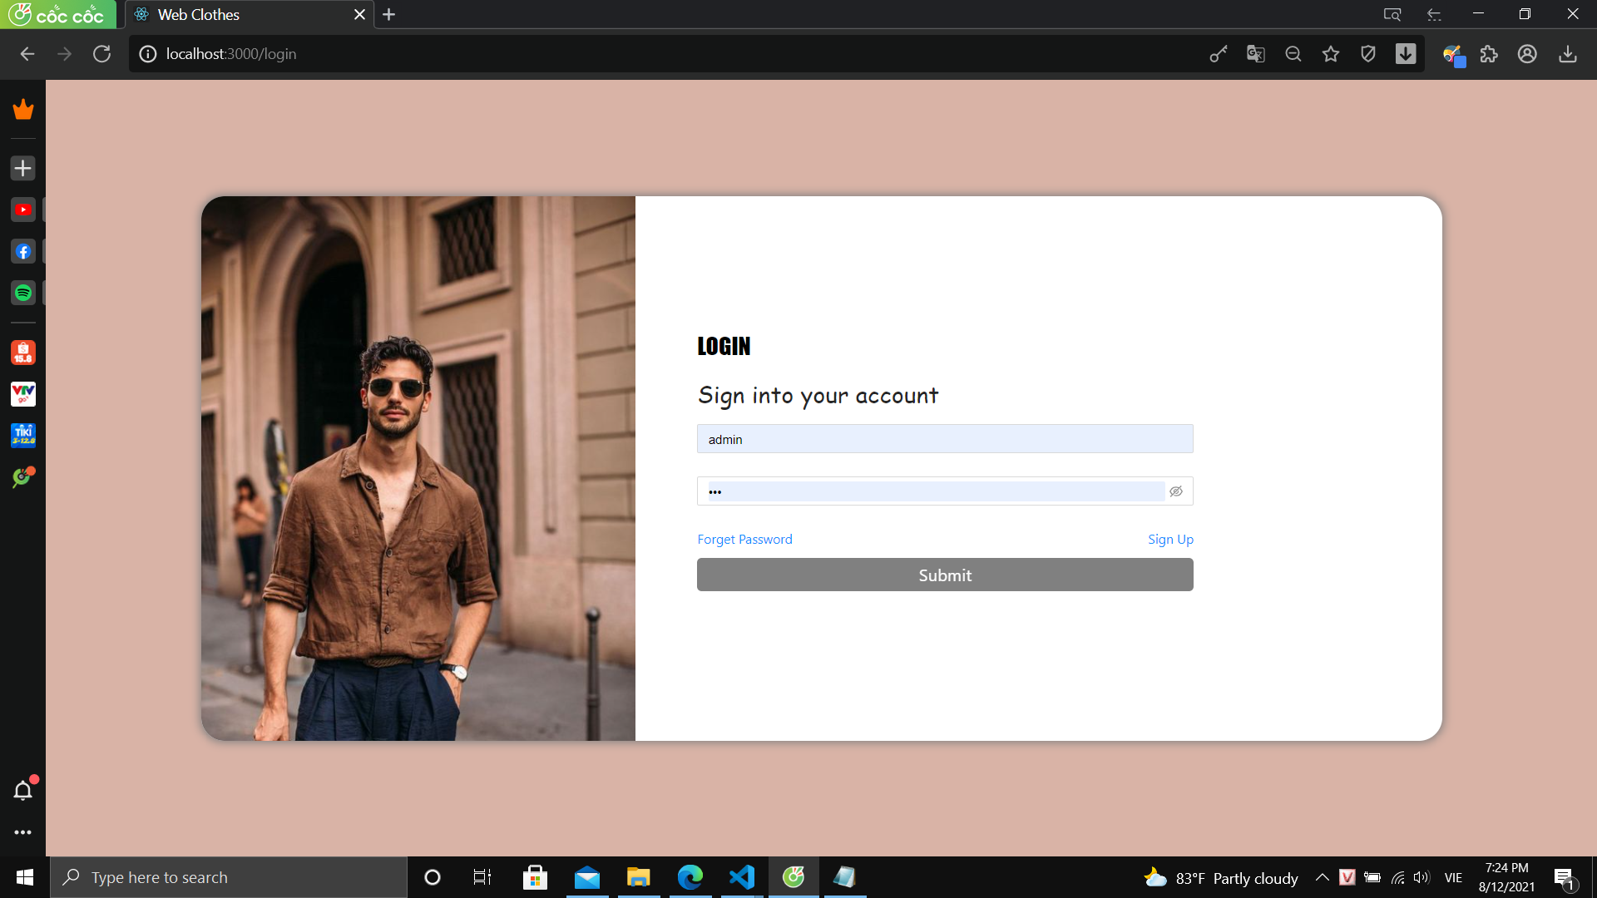Image resolution: width=1597 pixels, height=898 pixels.
Task: Click the Cốc Cốc browser menu logo
Action: point(57,14)
